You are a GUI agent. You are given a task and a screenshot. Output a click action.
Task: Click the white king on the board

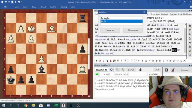31,28
